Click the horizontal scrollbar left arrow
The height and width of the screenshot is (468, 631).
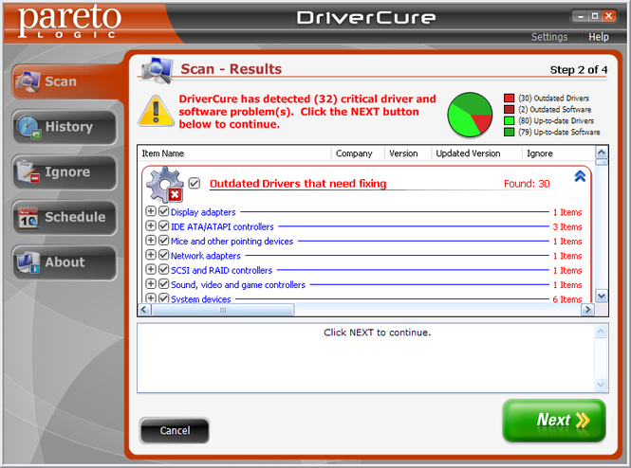coord(144,310)
